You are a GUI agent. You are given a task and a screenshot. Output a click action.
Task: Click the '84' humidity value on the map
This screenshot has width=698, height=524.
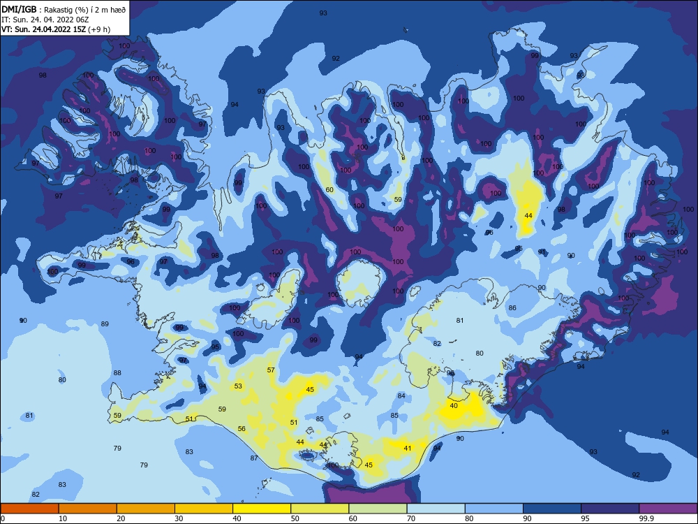[401, 396]
